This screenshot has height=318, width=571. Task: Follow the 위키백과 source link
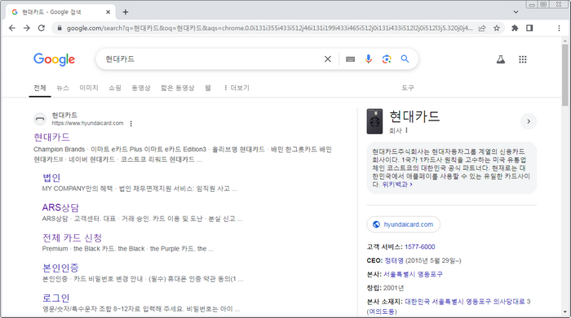(x=397, y=185)
